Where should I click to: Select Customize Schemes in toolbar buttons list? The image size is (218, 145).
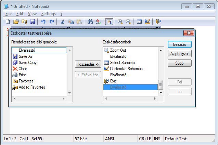[130, 69]
